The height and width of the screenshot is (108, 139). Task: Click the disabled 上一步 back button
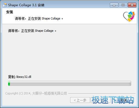coord(80,100)
